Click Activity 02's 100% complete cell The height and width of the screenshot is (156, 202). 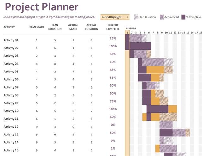(113, 46)
